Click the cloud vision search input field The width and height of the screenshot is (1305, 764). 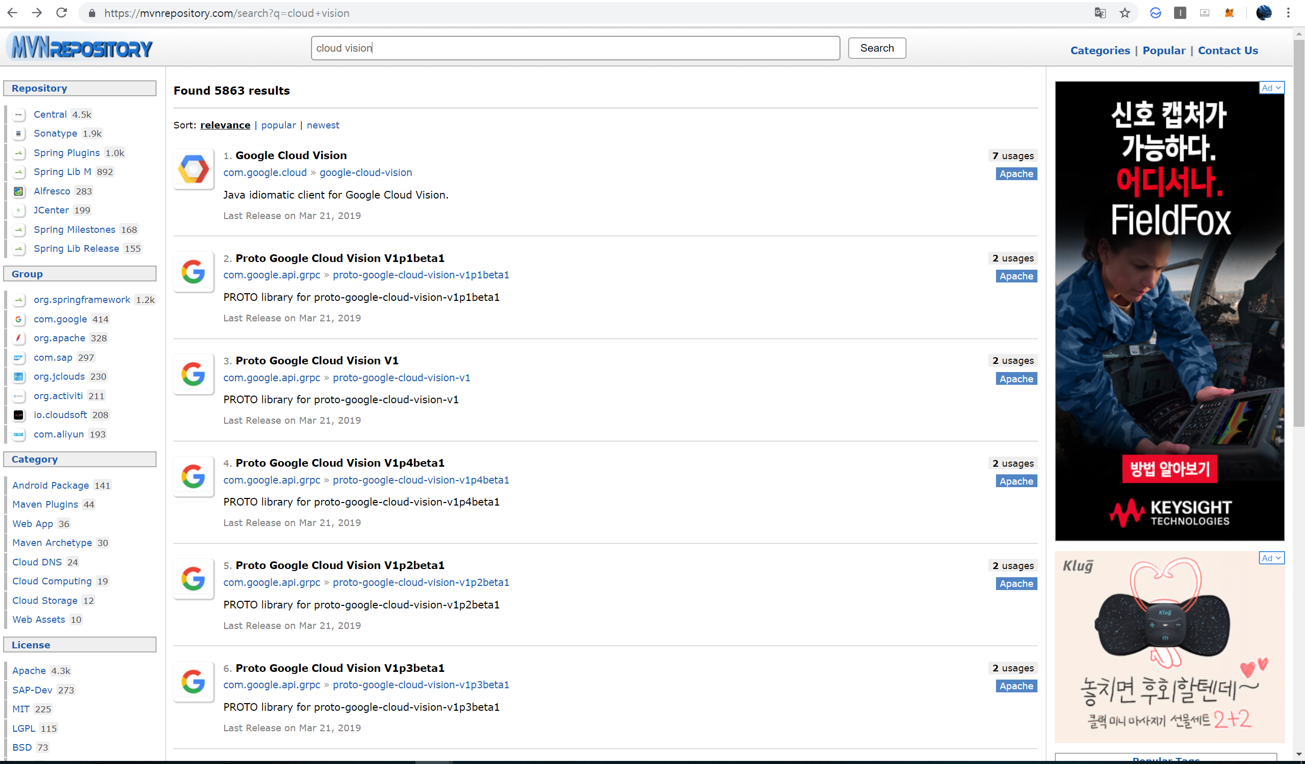(x=575, y=48)
